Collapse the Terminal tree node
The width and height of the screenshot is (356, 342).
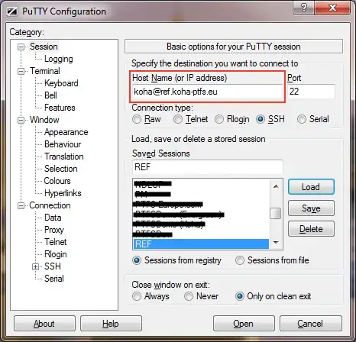21,71
